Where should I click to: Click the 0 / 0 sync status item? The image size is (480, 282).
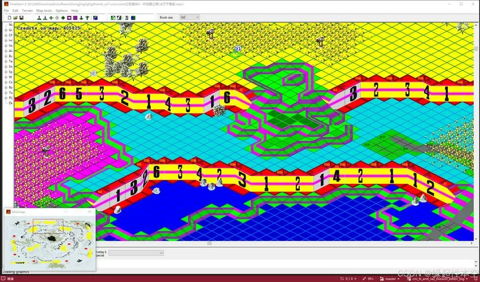tap(347, 279)
